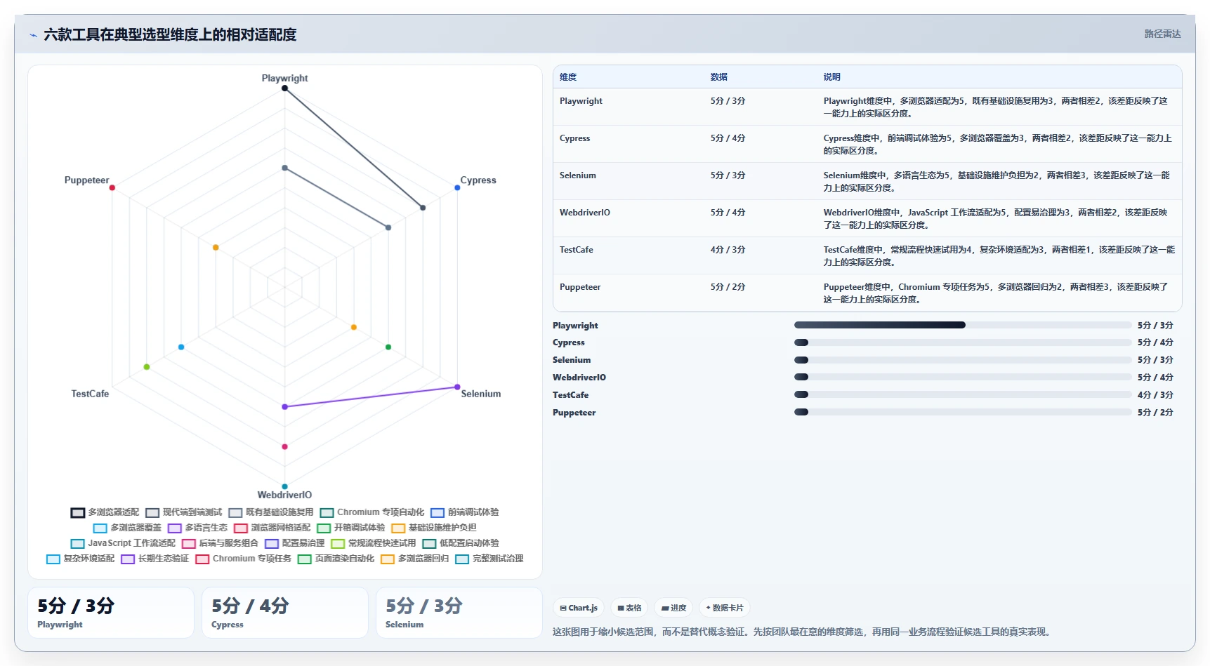Image resolution: width=1210 pixels, height=666 pixels.
Task: Click the WebdriverIO progress bar
Action: pos(963,378)
